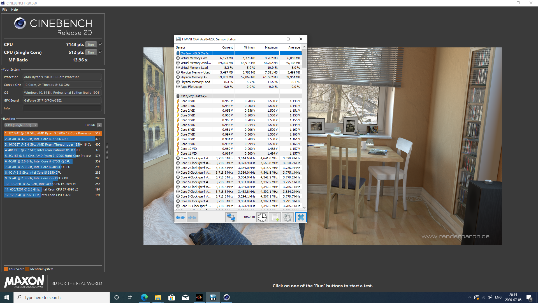
Task: Click the Average column header
Action: click(291, 47)
